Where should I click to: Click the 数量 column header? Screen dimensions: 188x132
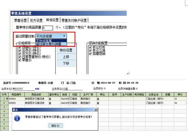pyautogui.click(x=168, y=94)
